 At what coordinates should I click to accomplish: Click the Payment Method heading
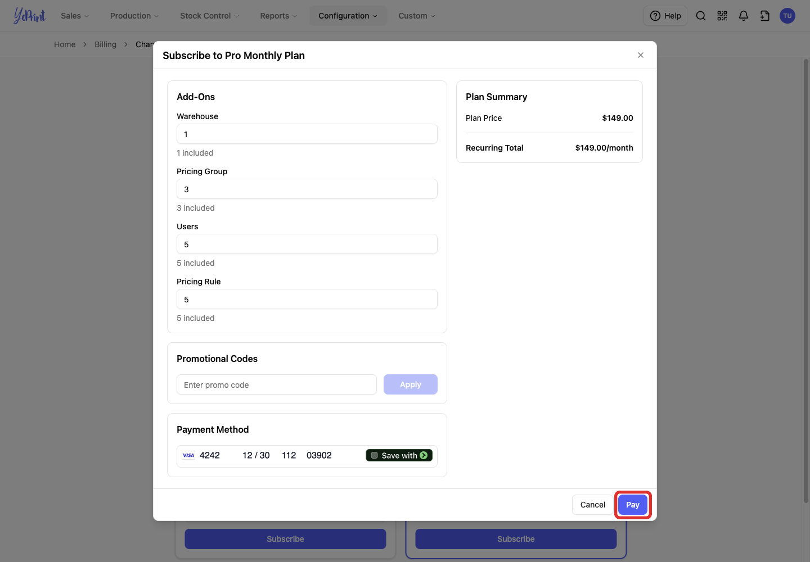click(213, 429)
